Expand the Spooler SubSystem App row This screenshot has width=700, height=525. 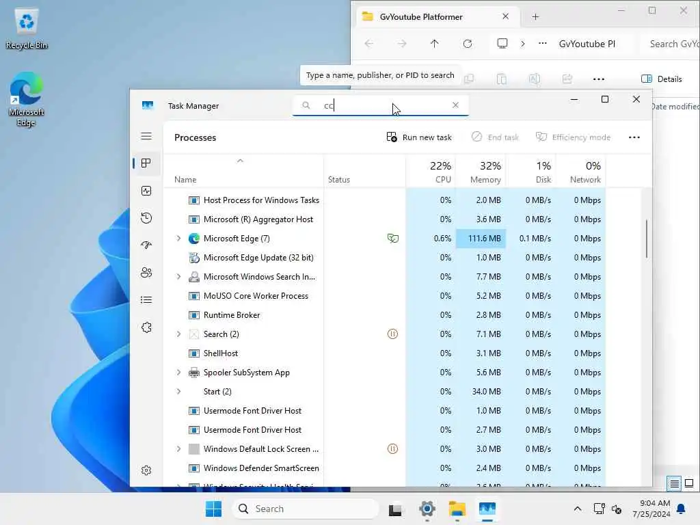coord(178,373)
